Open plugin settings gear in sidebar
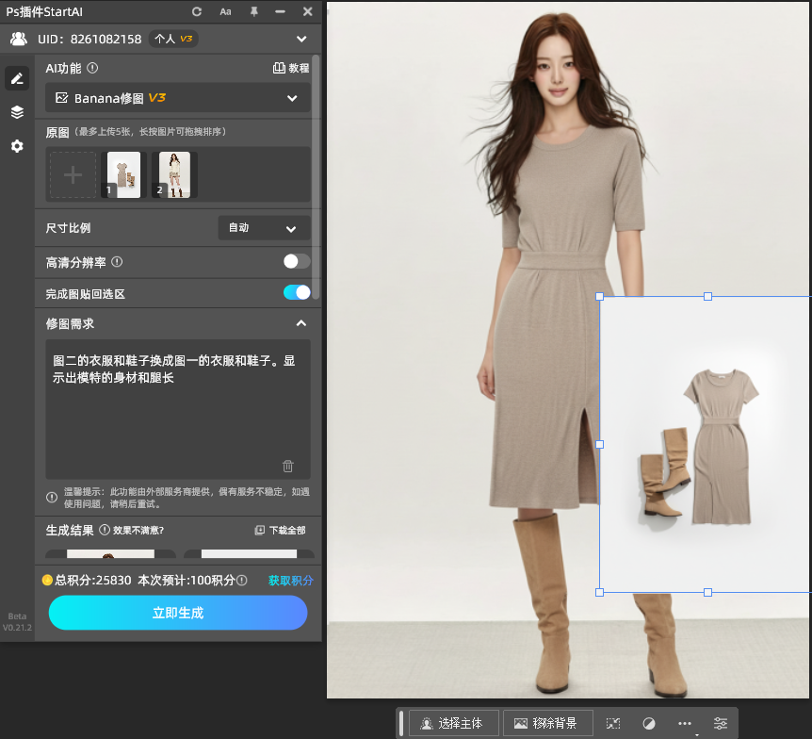Image resolution: width=812 pixels, height=739 pixels. [17, 146]
